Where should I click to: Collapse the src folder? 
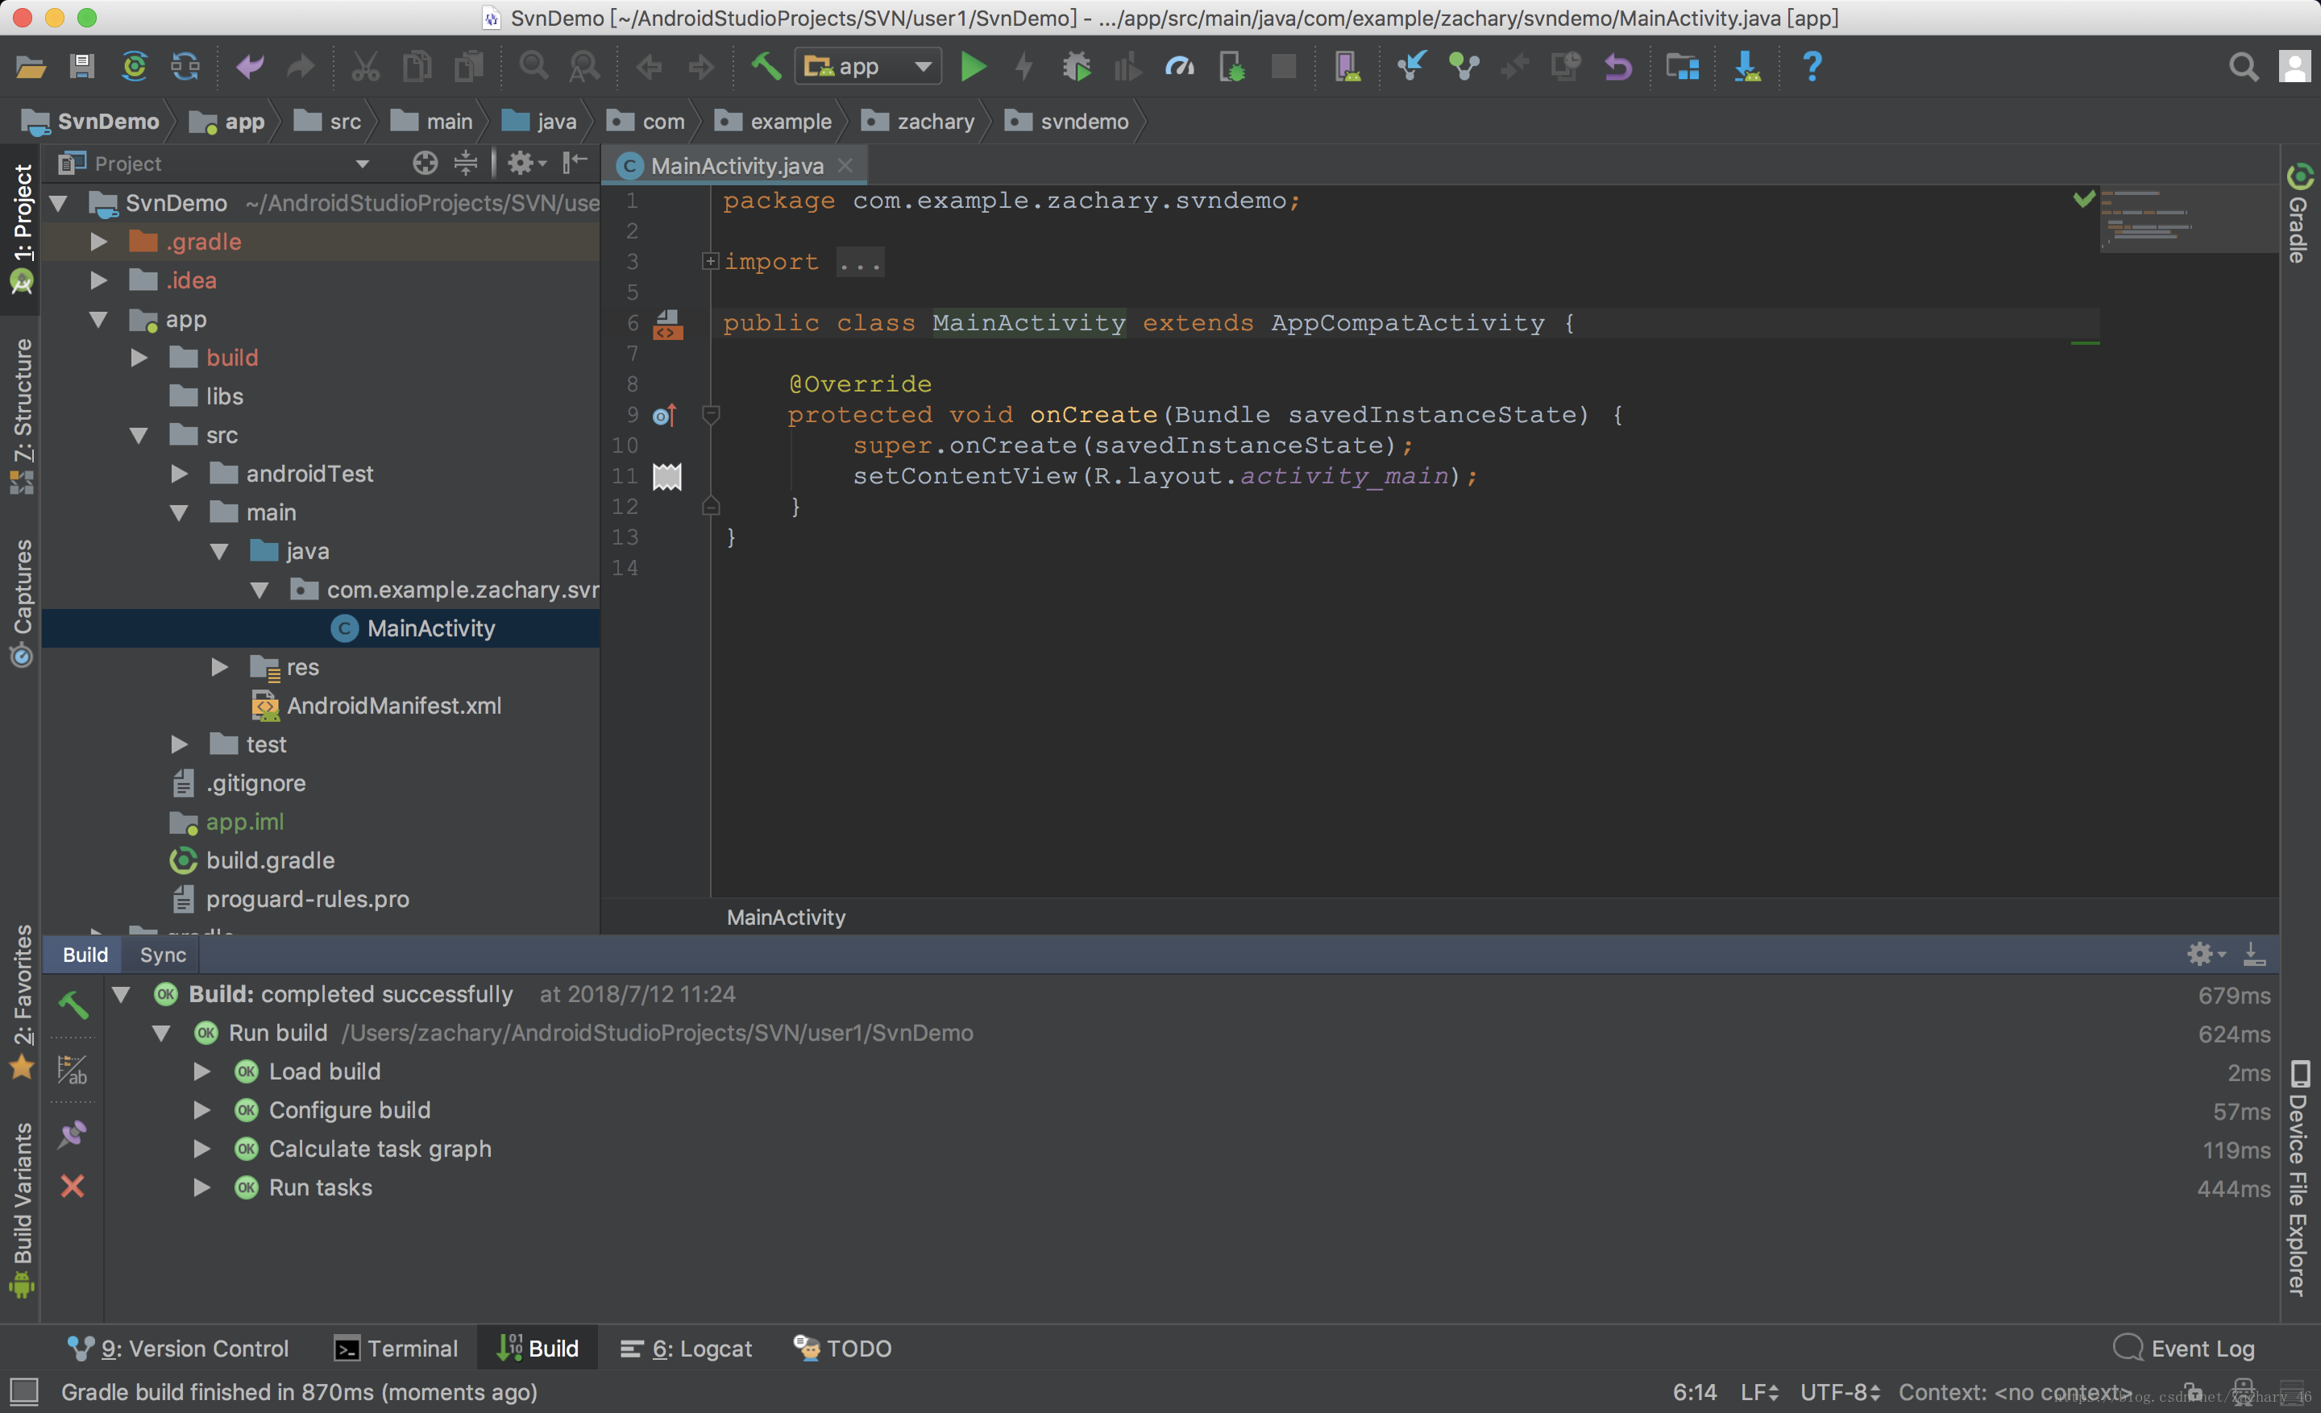point(139,435)
